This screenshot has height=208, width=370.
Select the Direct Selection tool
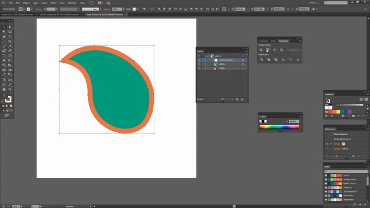point(10,27)
